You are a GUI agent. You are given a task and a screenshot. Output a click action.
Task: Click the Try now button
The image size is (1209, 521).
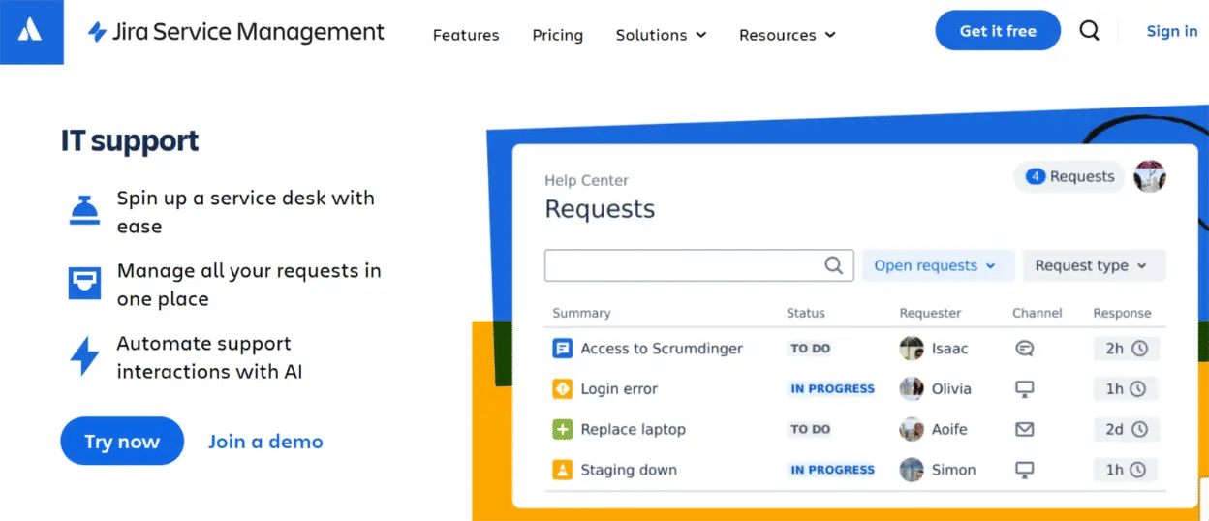[122, 442]
